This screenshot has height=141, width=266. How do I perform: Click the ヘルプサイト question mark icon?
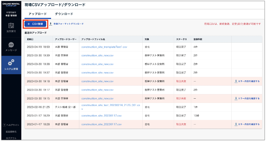(x=4, y=125)
